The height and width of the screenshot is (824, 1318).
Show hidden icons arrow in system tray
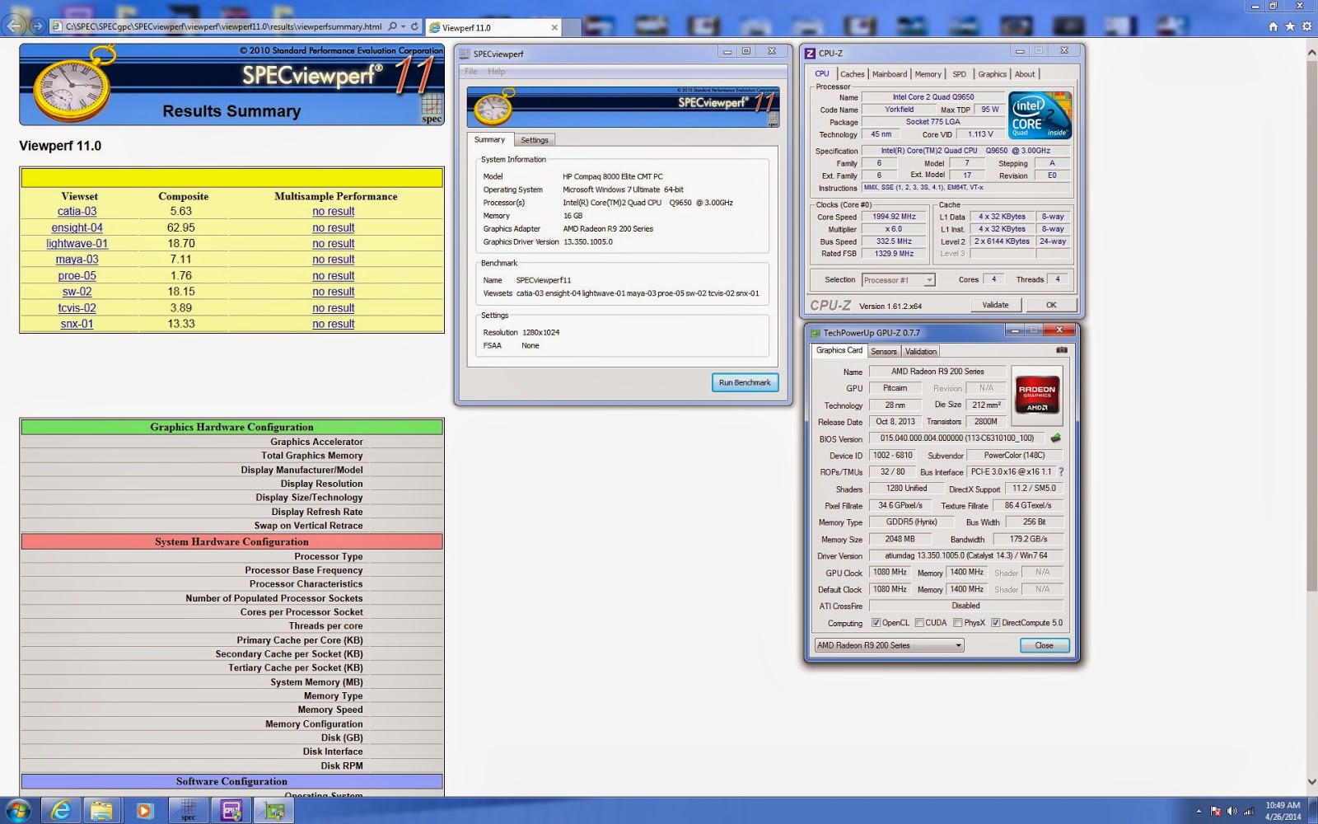coord(1199,811)
